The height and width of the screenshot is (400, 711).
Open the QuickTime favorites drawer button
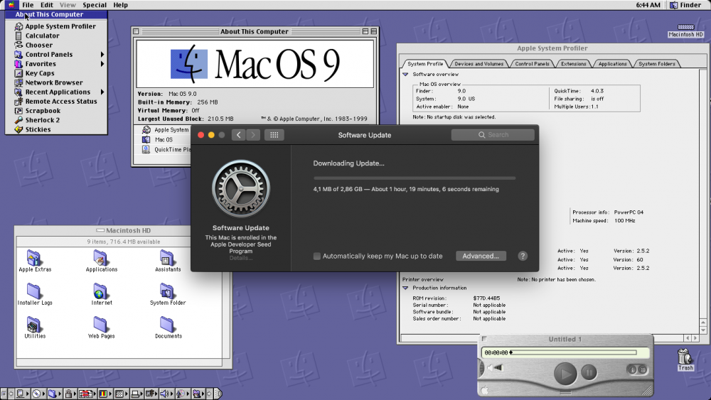tap(642, 369)
